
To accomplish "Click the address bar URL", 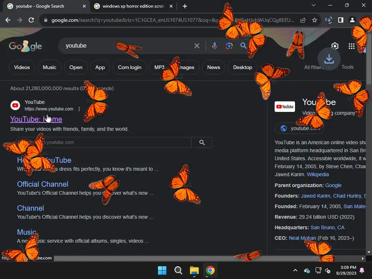I will pyautogui.click(x=173, y=20).
